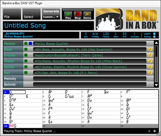Screen dimensions: 161x136
Task: Click the green speaker icon on Drums track
Action: [x=26, y=55]
